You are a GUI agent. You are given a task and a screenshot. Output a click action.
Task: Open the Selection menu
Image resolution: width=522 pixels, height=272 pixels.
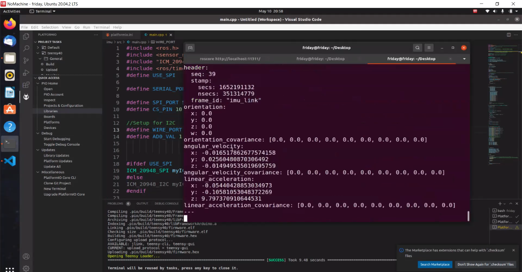coord(50,27)
